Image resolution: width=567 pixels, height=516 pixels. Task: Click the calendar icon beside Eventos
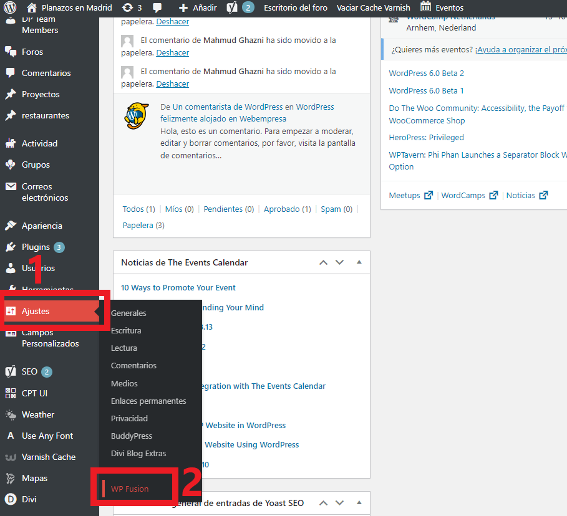click(425, 6)
